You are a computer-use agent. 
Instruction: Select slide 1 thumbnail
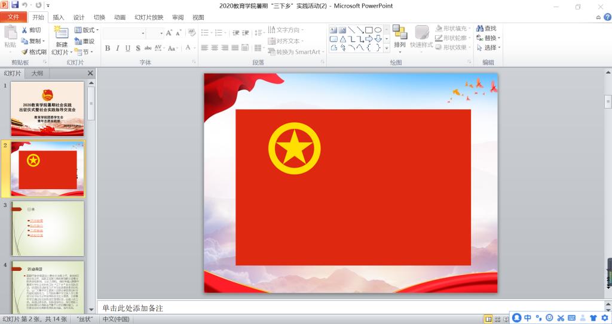pos(47,109)
